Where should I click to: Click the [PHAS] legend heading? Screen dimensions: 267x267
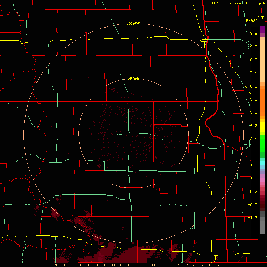point(251,20)
